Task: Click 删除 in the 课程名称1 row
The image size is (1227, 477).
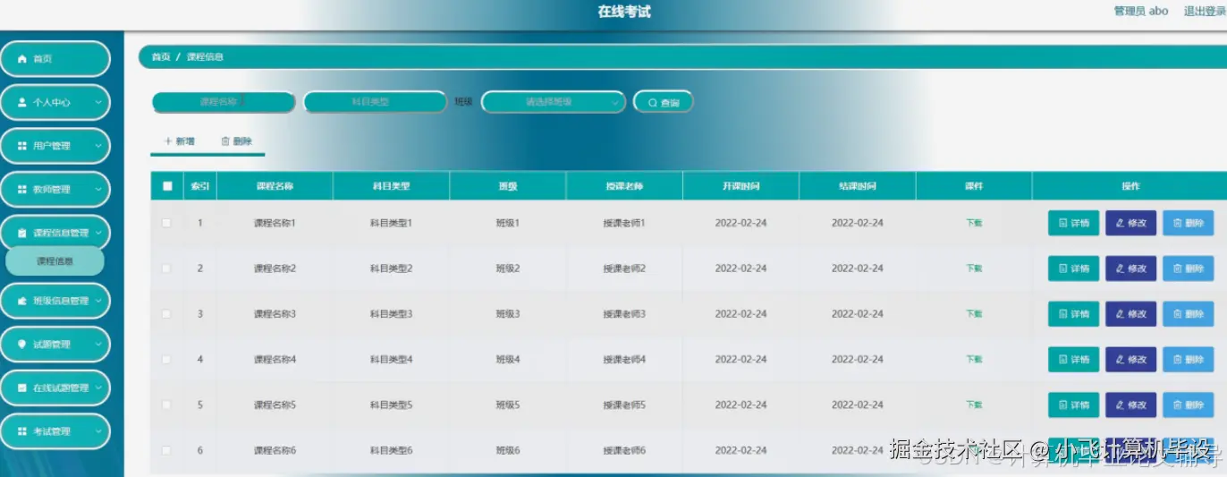Action: pos(1189,223)
